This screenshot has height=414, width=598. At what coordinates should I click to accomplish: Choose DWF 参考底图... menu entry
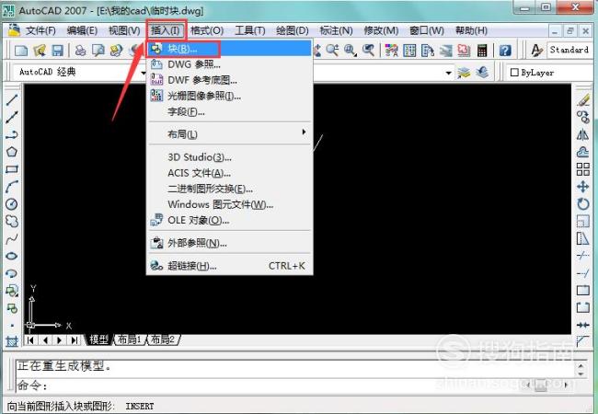click(230, 80)
